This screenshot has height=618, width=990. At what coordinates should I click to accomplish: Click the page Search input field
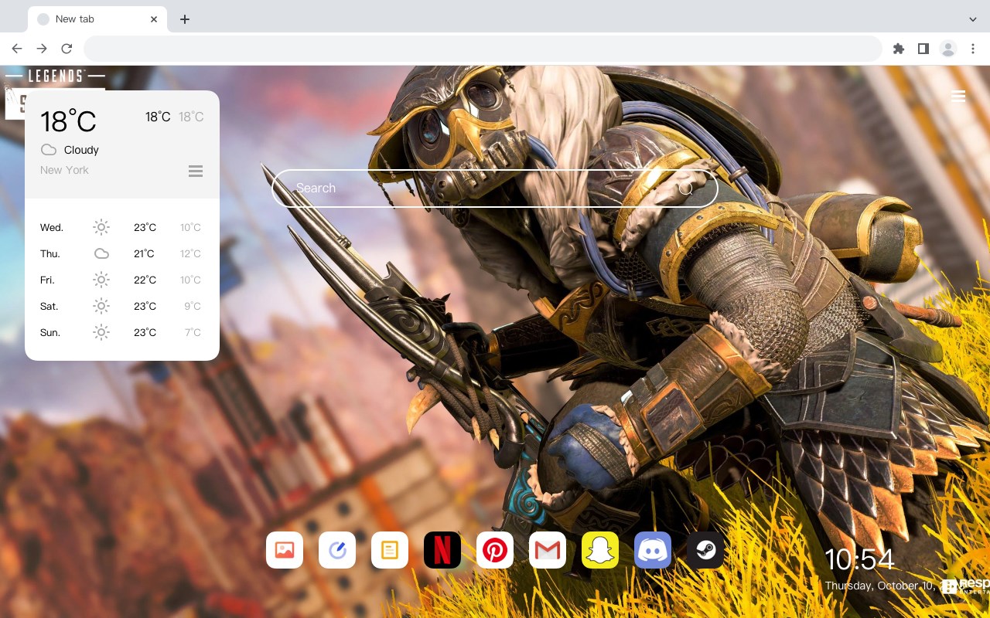(495, 188)
